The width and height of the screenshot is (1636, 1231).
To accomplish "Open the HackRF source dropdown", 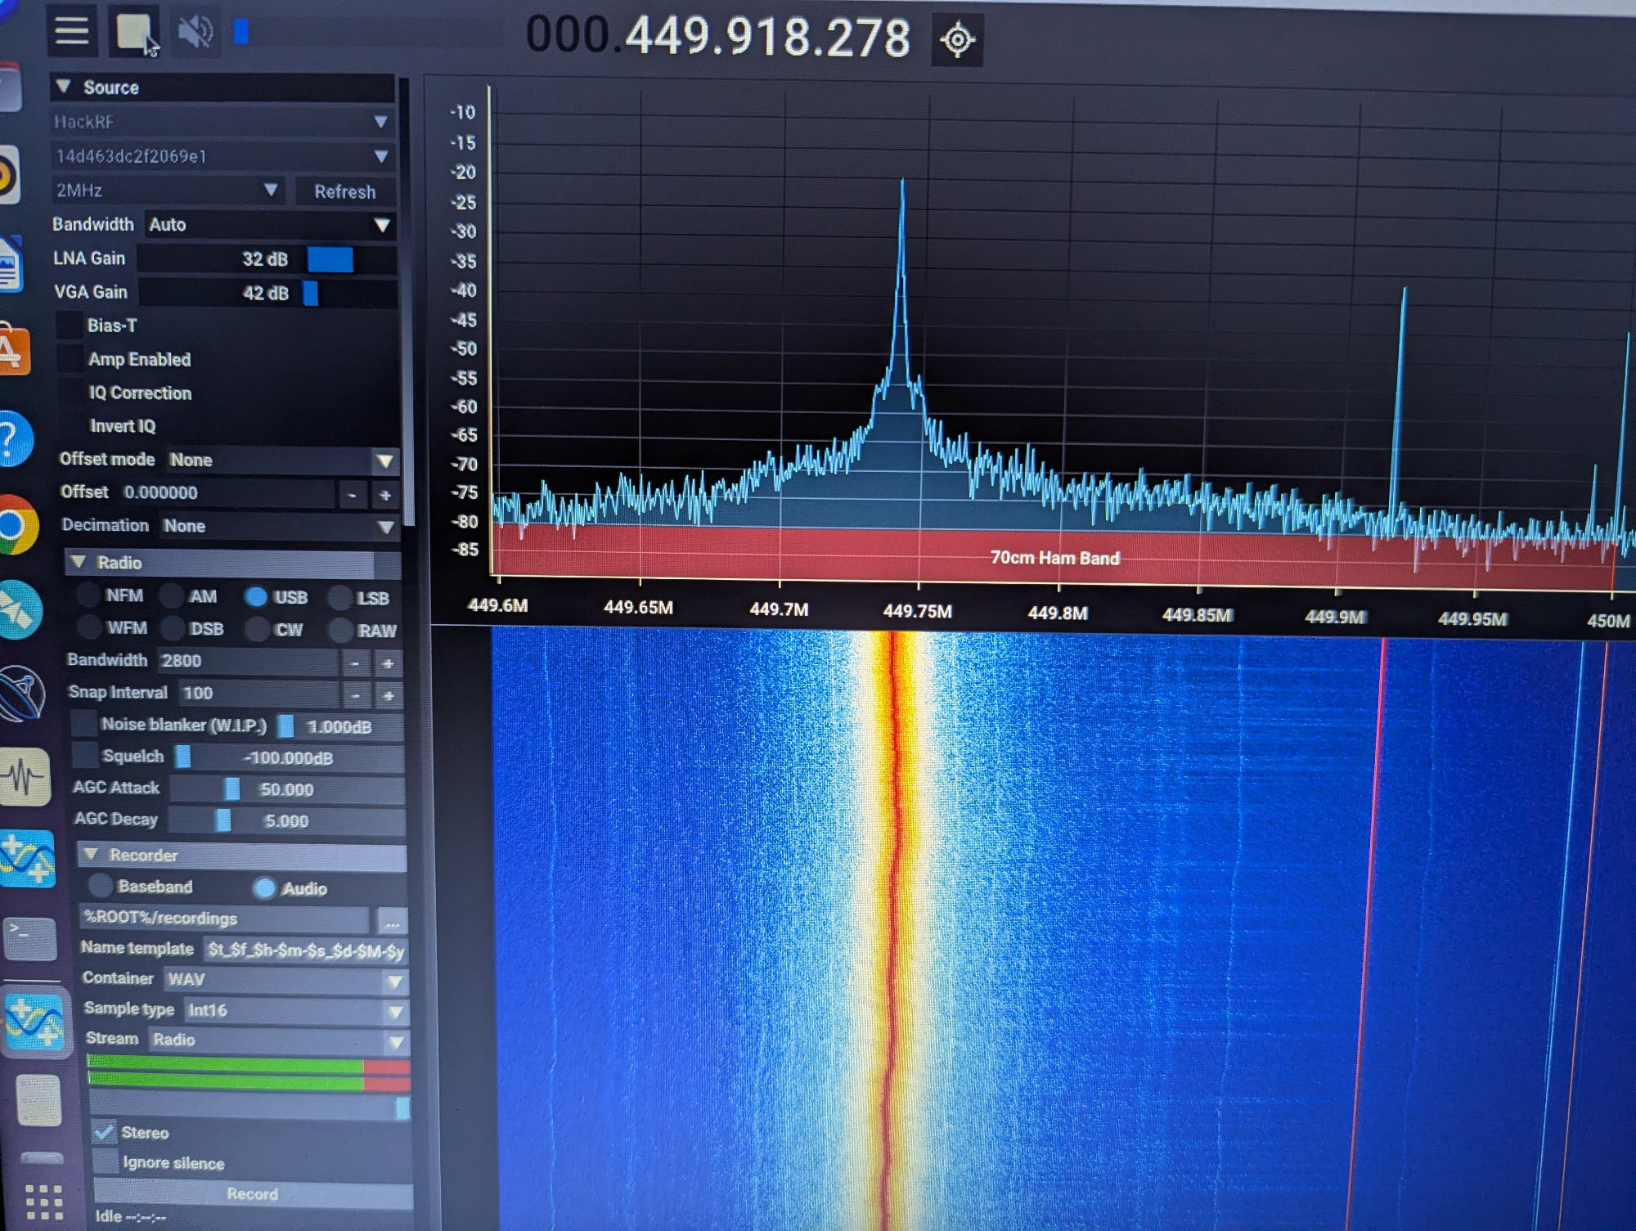I will pyautogui.click(x=222, y=122).
